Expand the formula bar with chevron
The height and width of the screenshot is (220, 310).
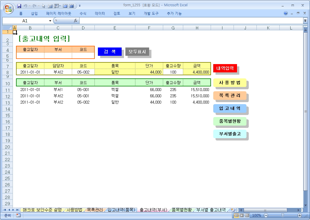pos(305,21)
